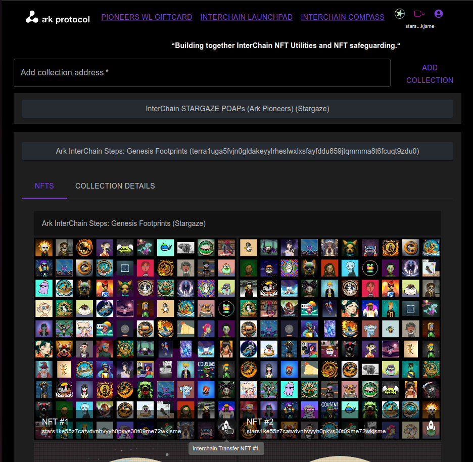Screen dimensions: 473x462
Task: Expand InterChain STARGAZE POAPs (Ark Pioneers) collection
Action: [238, 109]
